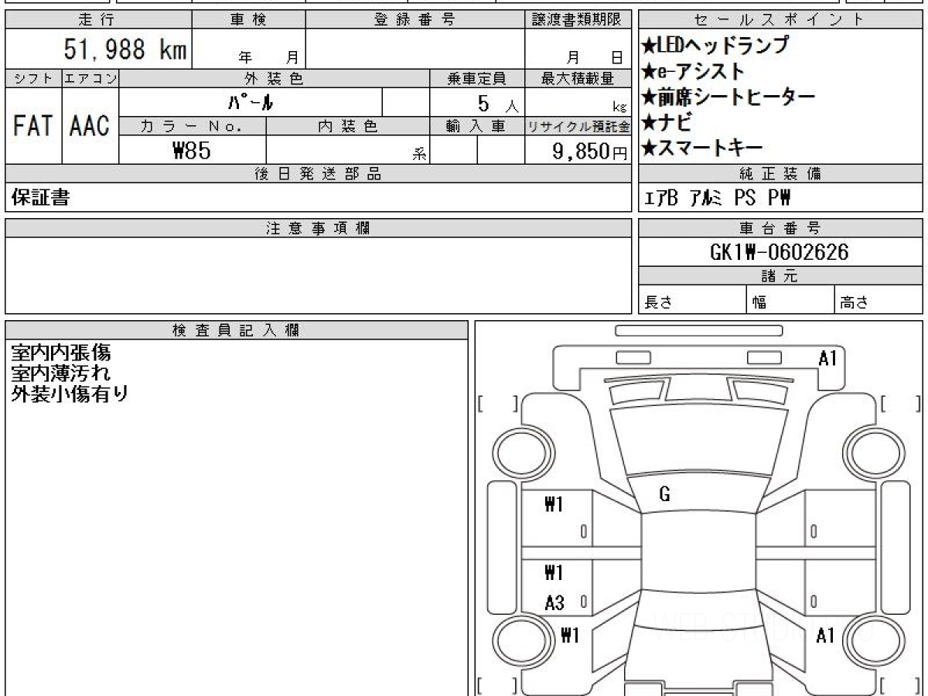928x696 pixels.
Task: Select the A3 damage mark on door
Action: point(554,603)
